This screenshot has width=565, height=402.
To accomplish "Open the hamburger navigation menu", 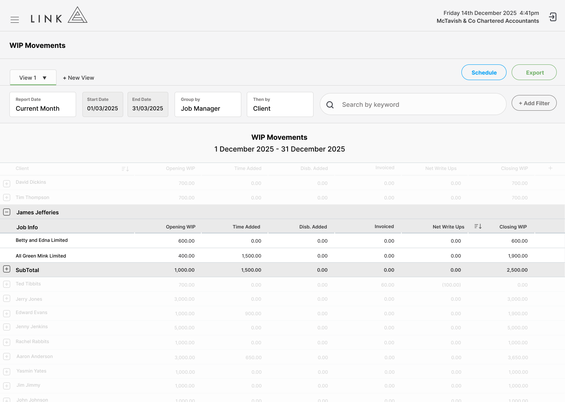I will tap(15, 20).
